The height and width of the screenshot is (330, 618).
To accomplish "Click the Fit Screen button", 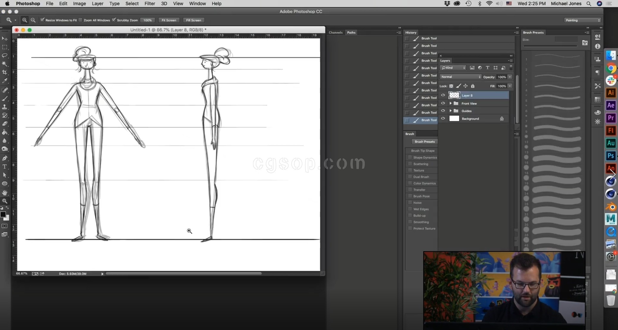I will [169, 20].
